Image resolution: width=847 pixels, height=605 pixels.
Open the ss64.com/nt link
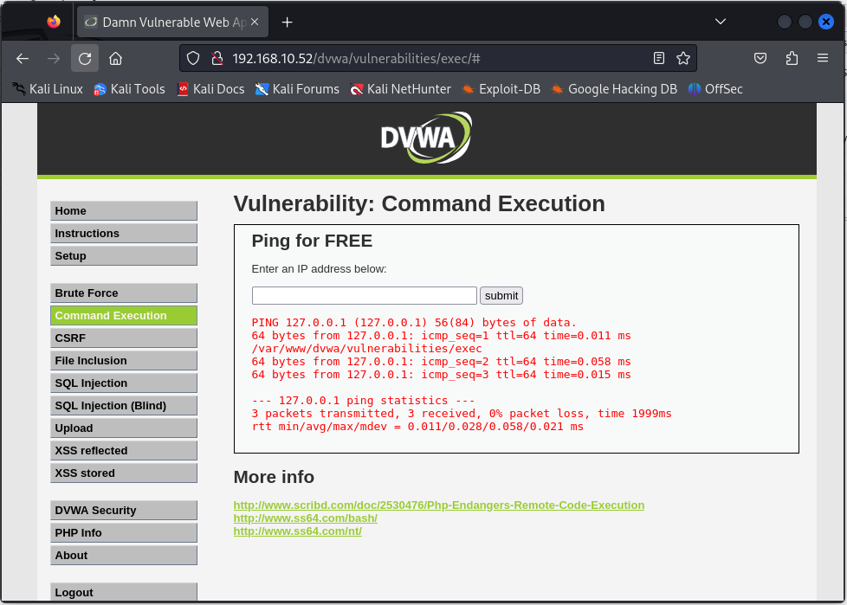point(298,531)
